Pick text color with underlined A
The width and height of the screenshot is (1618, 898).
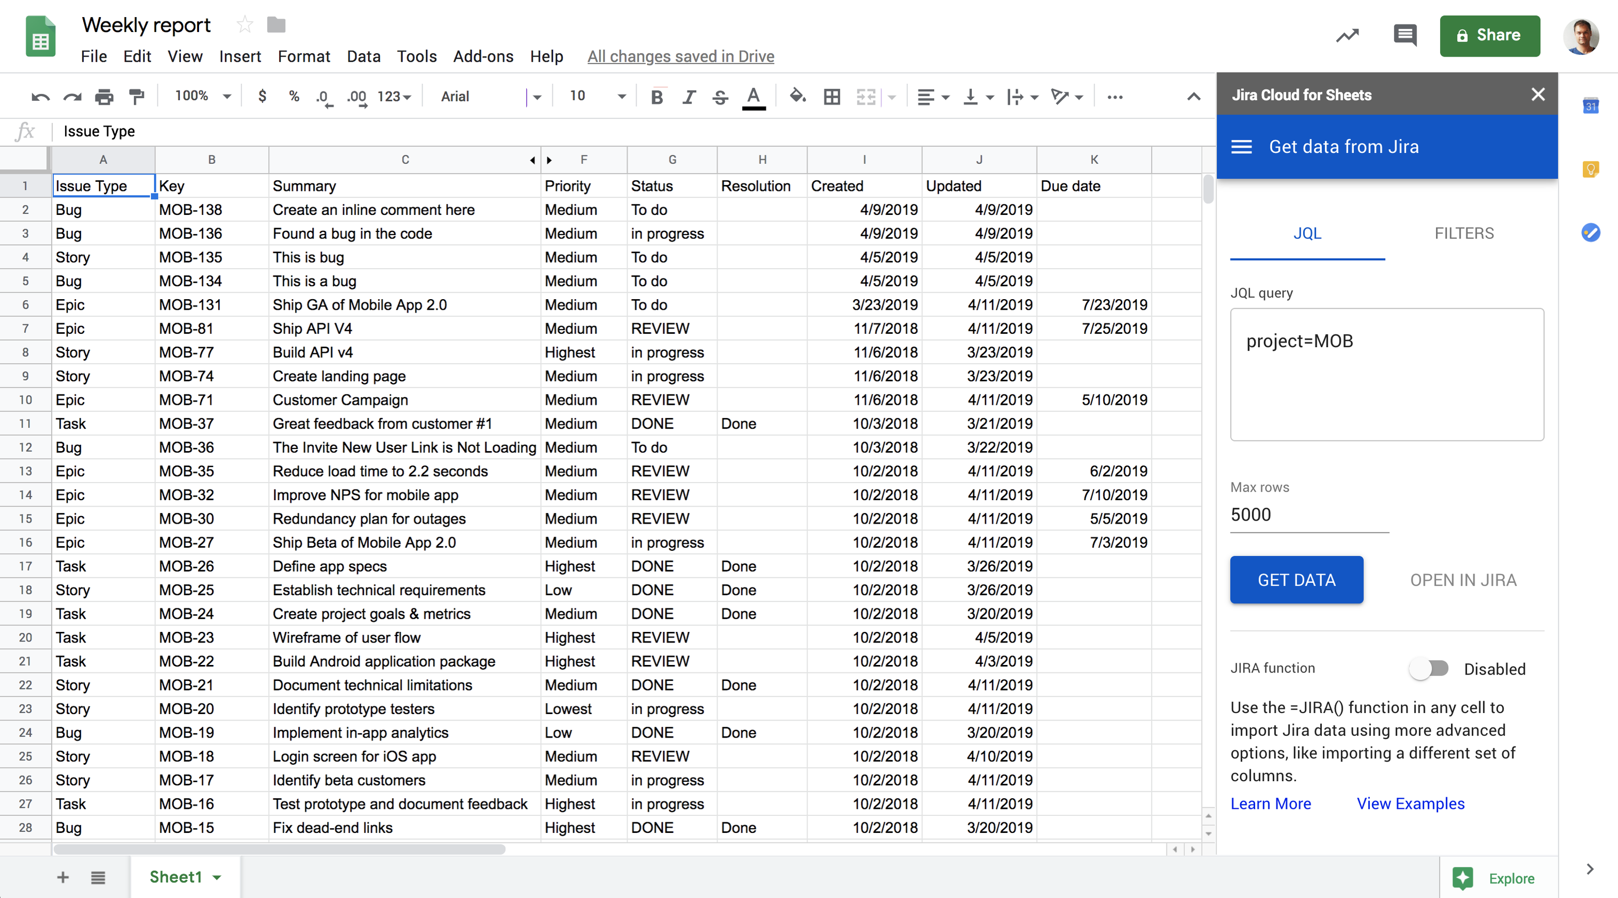pyautogui.click(x=753, y=96)
